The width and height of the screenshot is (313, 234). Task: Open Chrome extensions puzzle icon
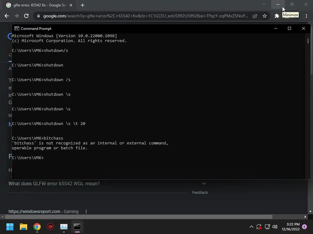click(x=277, y=16)
